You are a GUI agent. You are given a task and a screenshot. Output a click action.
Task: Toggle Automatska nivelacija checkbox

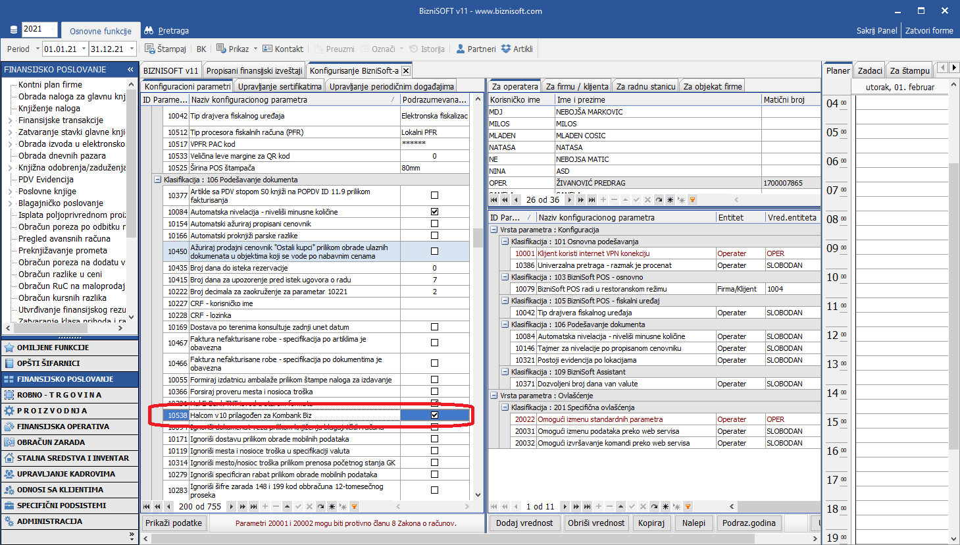coord(434,212)
